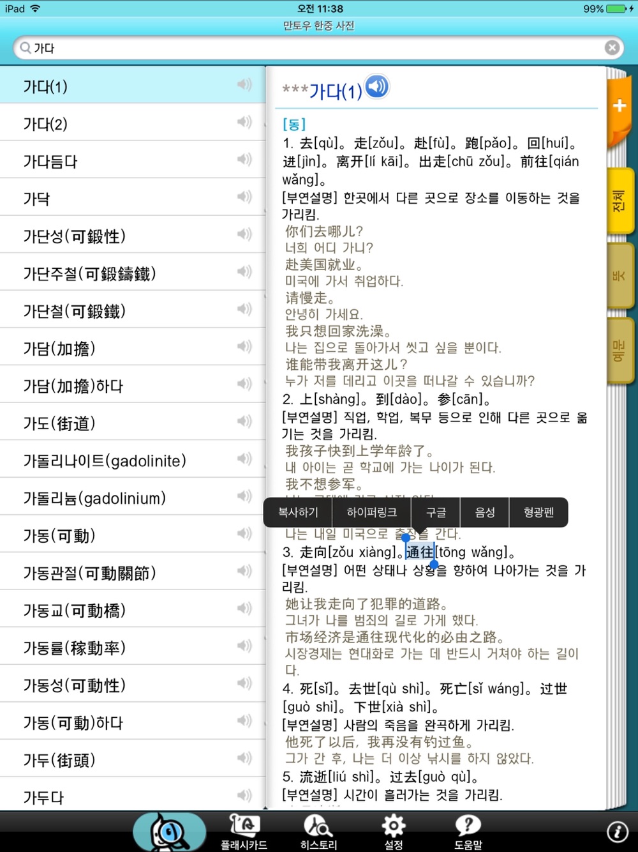The width and height of the screenshot is (638, 852).
Task: Choose 형광펜 highlighter in popup menu
Action: coord(539,512)
